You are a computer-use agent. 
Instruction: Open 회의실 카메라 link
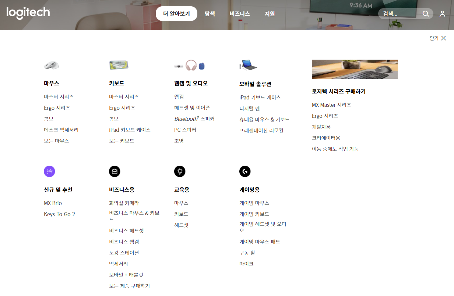tap(124, 203)
